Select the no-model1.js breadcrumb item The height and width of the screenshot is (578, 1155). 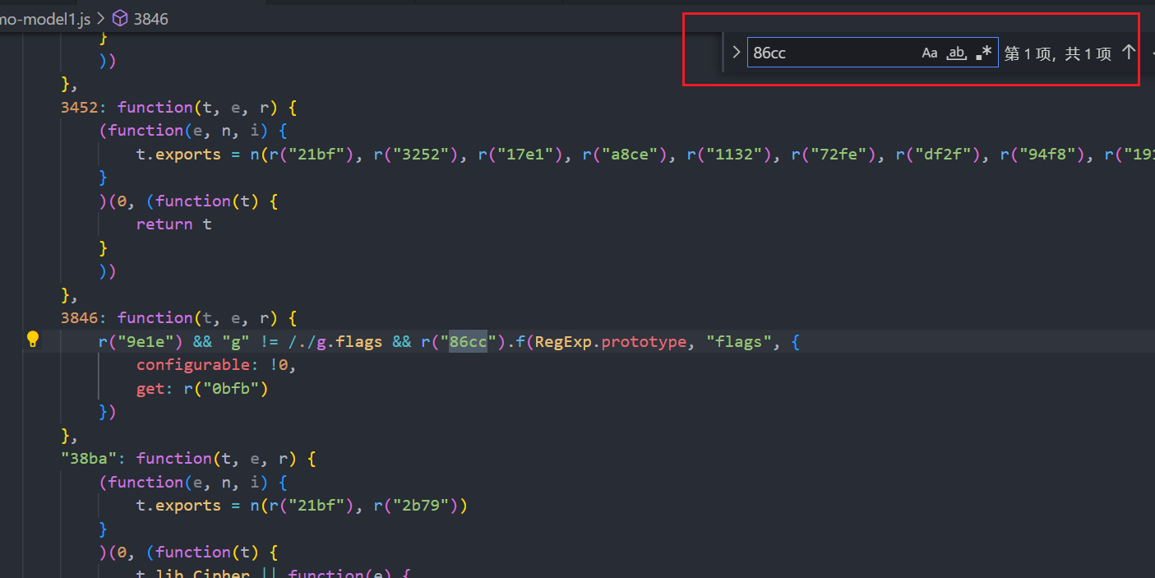click(45, 18)
